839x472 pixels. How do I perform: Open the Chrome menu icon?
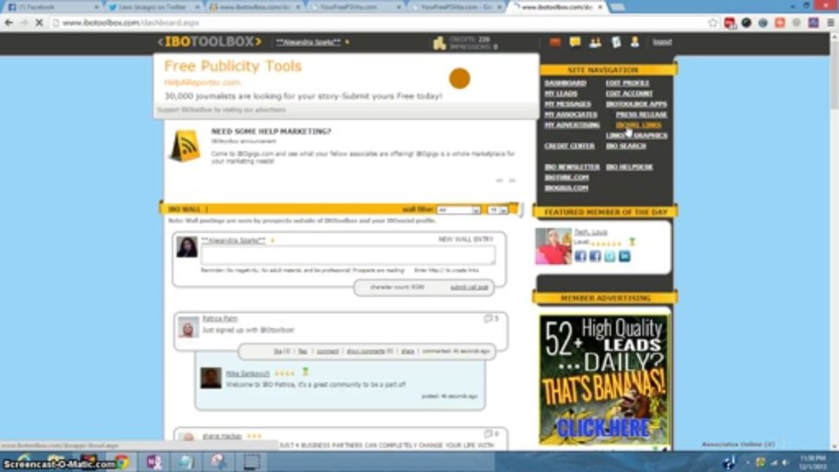pos(830,22)
